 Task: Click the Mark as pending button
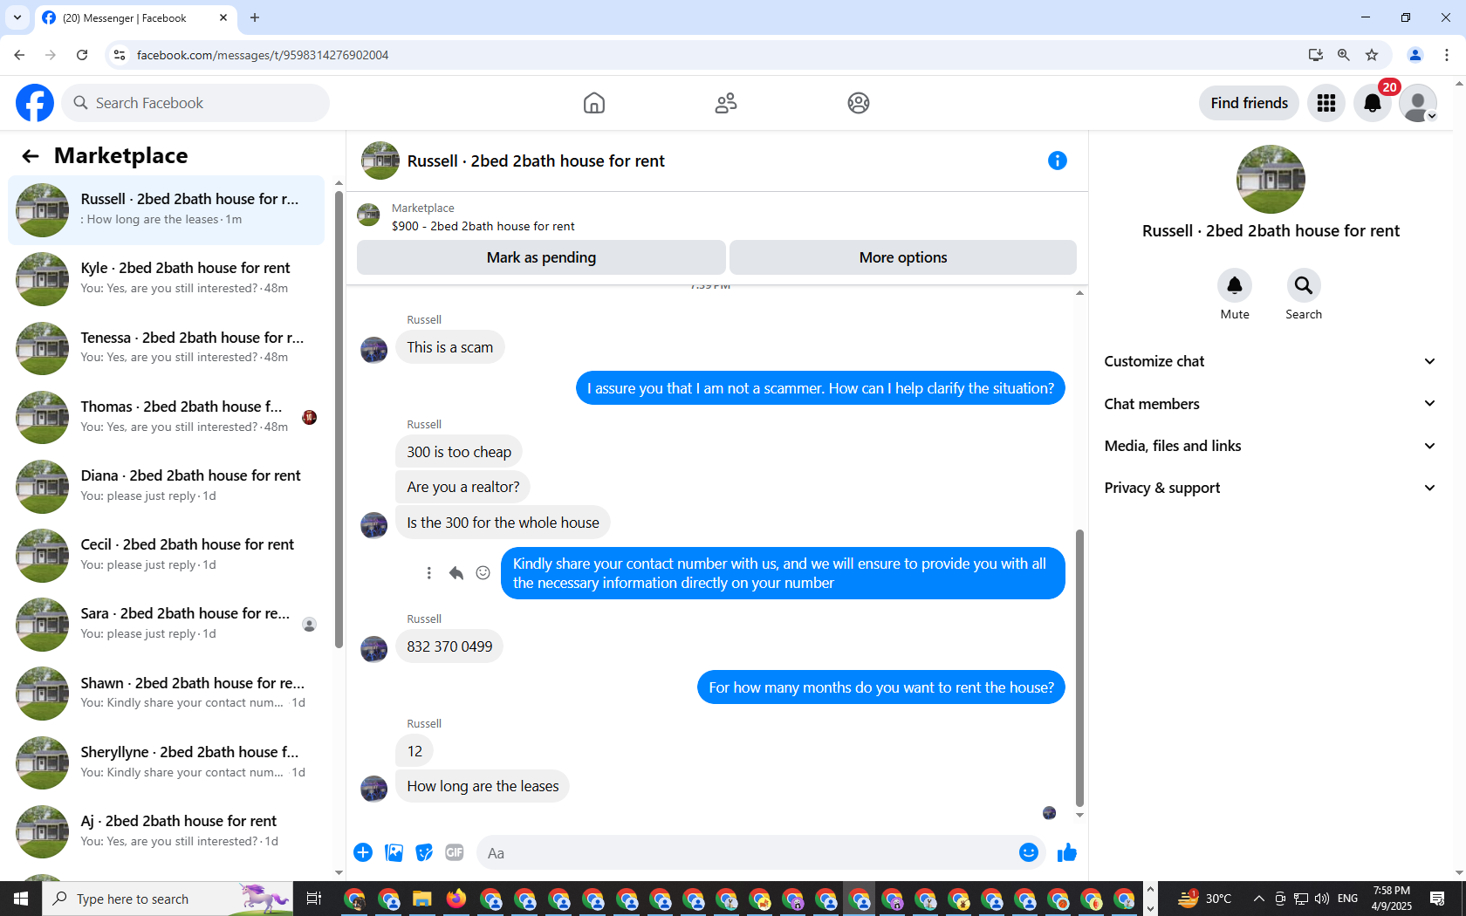(x=541, y=257)
